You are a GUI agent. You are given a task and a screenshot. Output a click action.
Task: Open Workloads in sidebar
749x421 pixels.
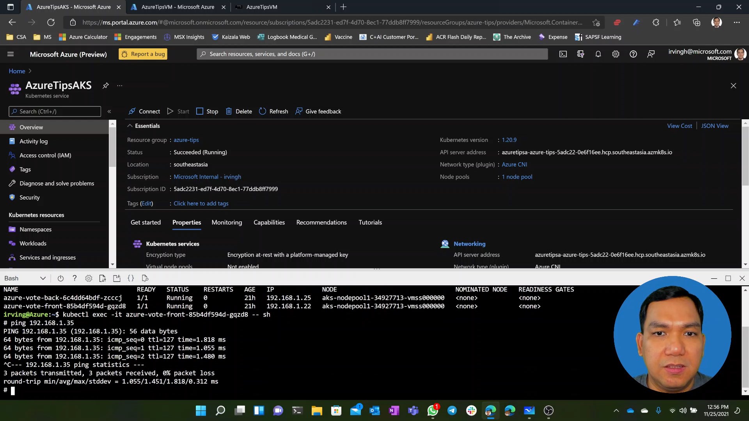coord(55,244)
